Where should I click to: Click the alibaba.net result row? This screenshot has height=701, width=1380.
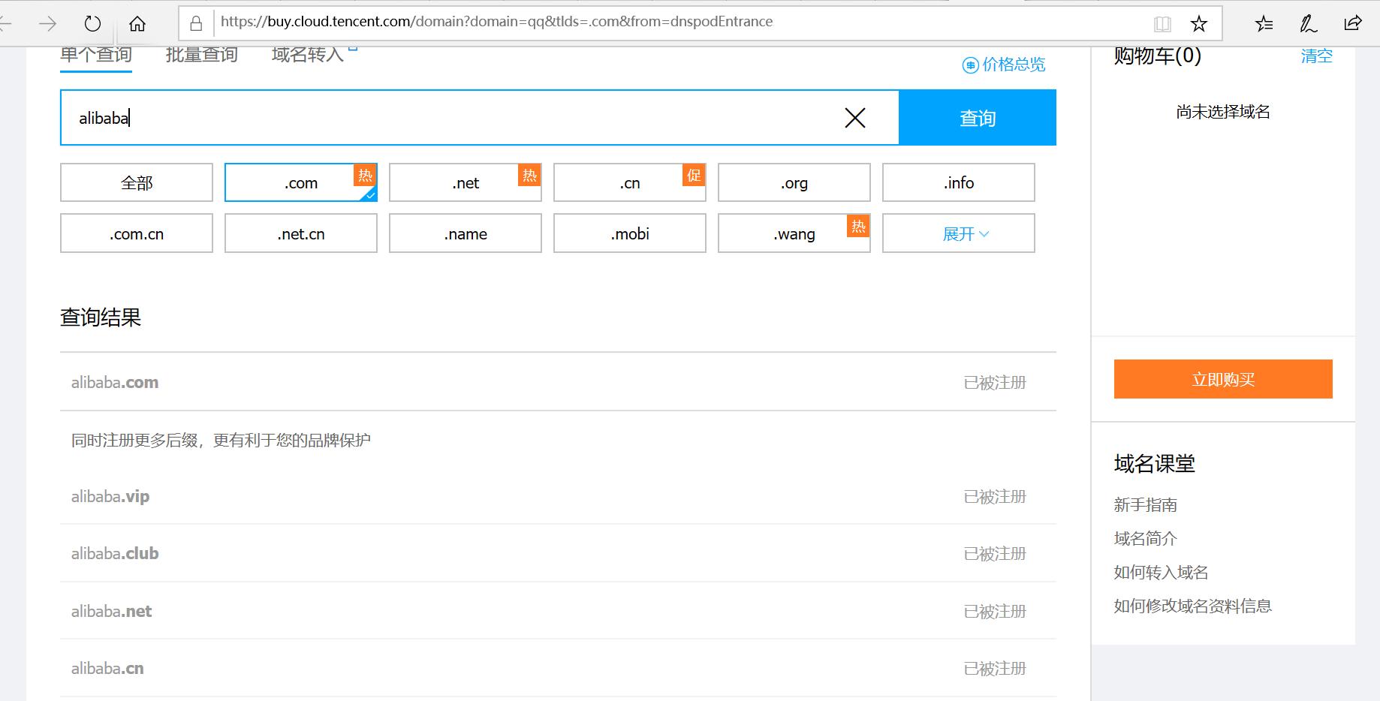pos(558,611)
